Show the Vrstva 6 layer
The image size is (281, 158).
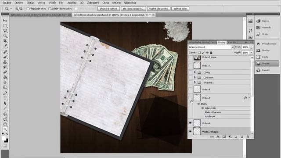click(190, 89)
